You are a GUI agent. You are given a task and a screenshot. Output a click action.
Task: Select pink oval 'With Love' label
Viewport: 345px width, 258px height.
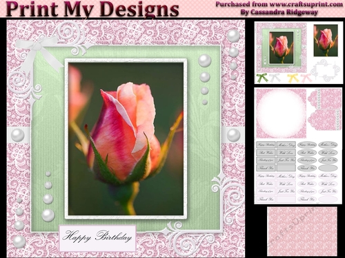coord(328,184)
